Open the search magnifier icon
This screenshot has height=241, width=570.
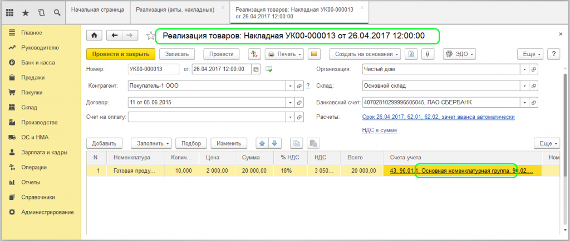(x=57, y=13)
